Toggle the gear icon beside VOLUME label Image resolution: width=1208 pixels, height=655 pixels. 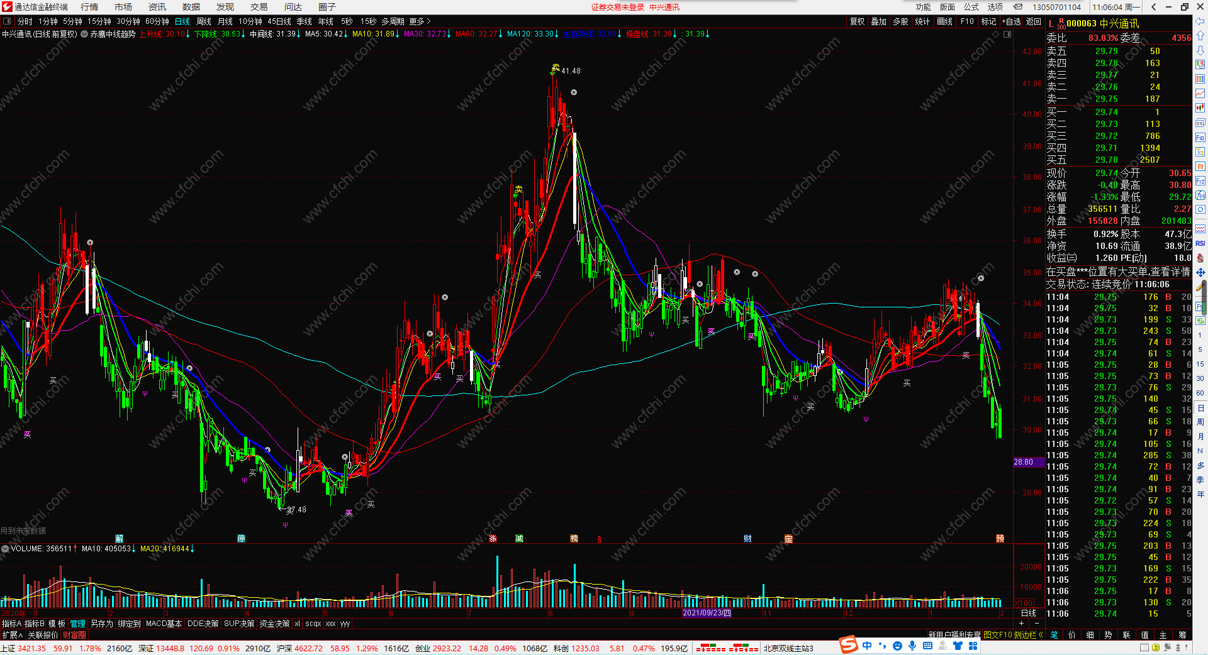point(5,549)
